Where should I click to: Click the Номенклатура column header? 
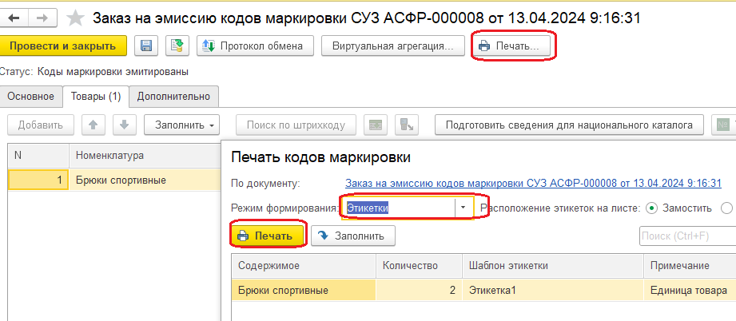click(x=145, y=156)
